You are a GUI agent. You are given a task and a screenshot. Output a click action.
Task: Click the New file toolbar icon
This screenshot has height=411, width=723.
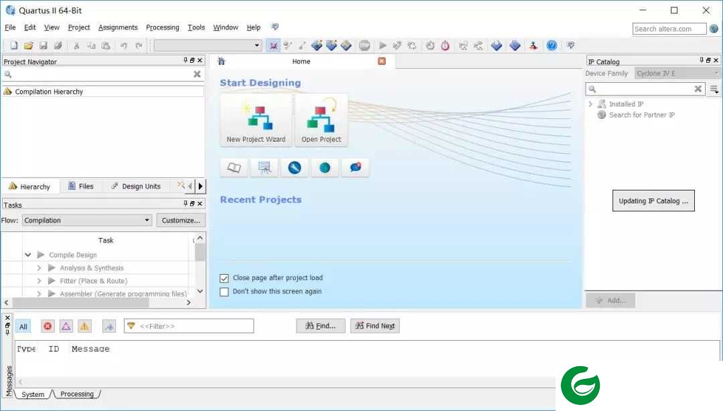[x=14, y=45]
